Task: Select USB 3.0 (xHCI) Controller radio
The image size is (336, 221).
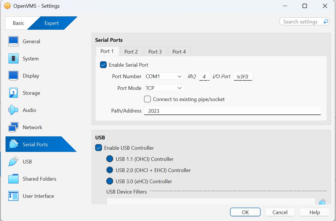Action: click(110, 181)
